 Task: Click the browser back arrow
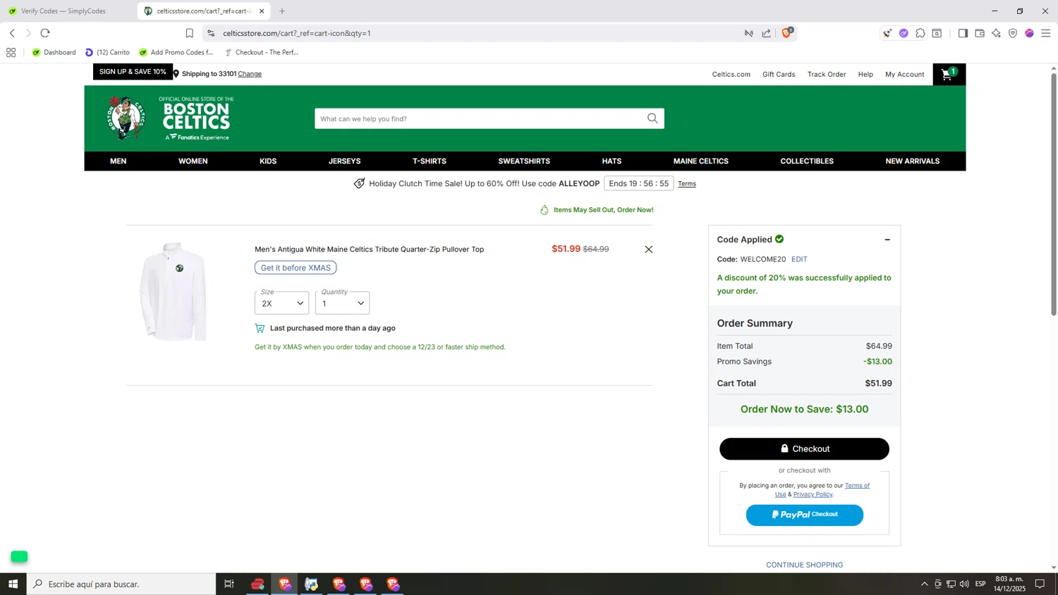[12, 33]
